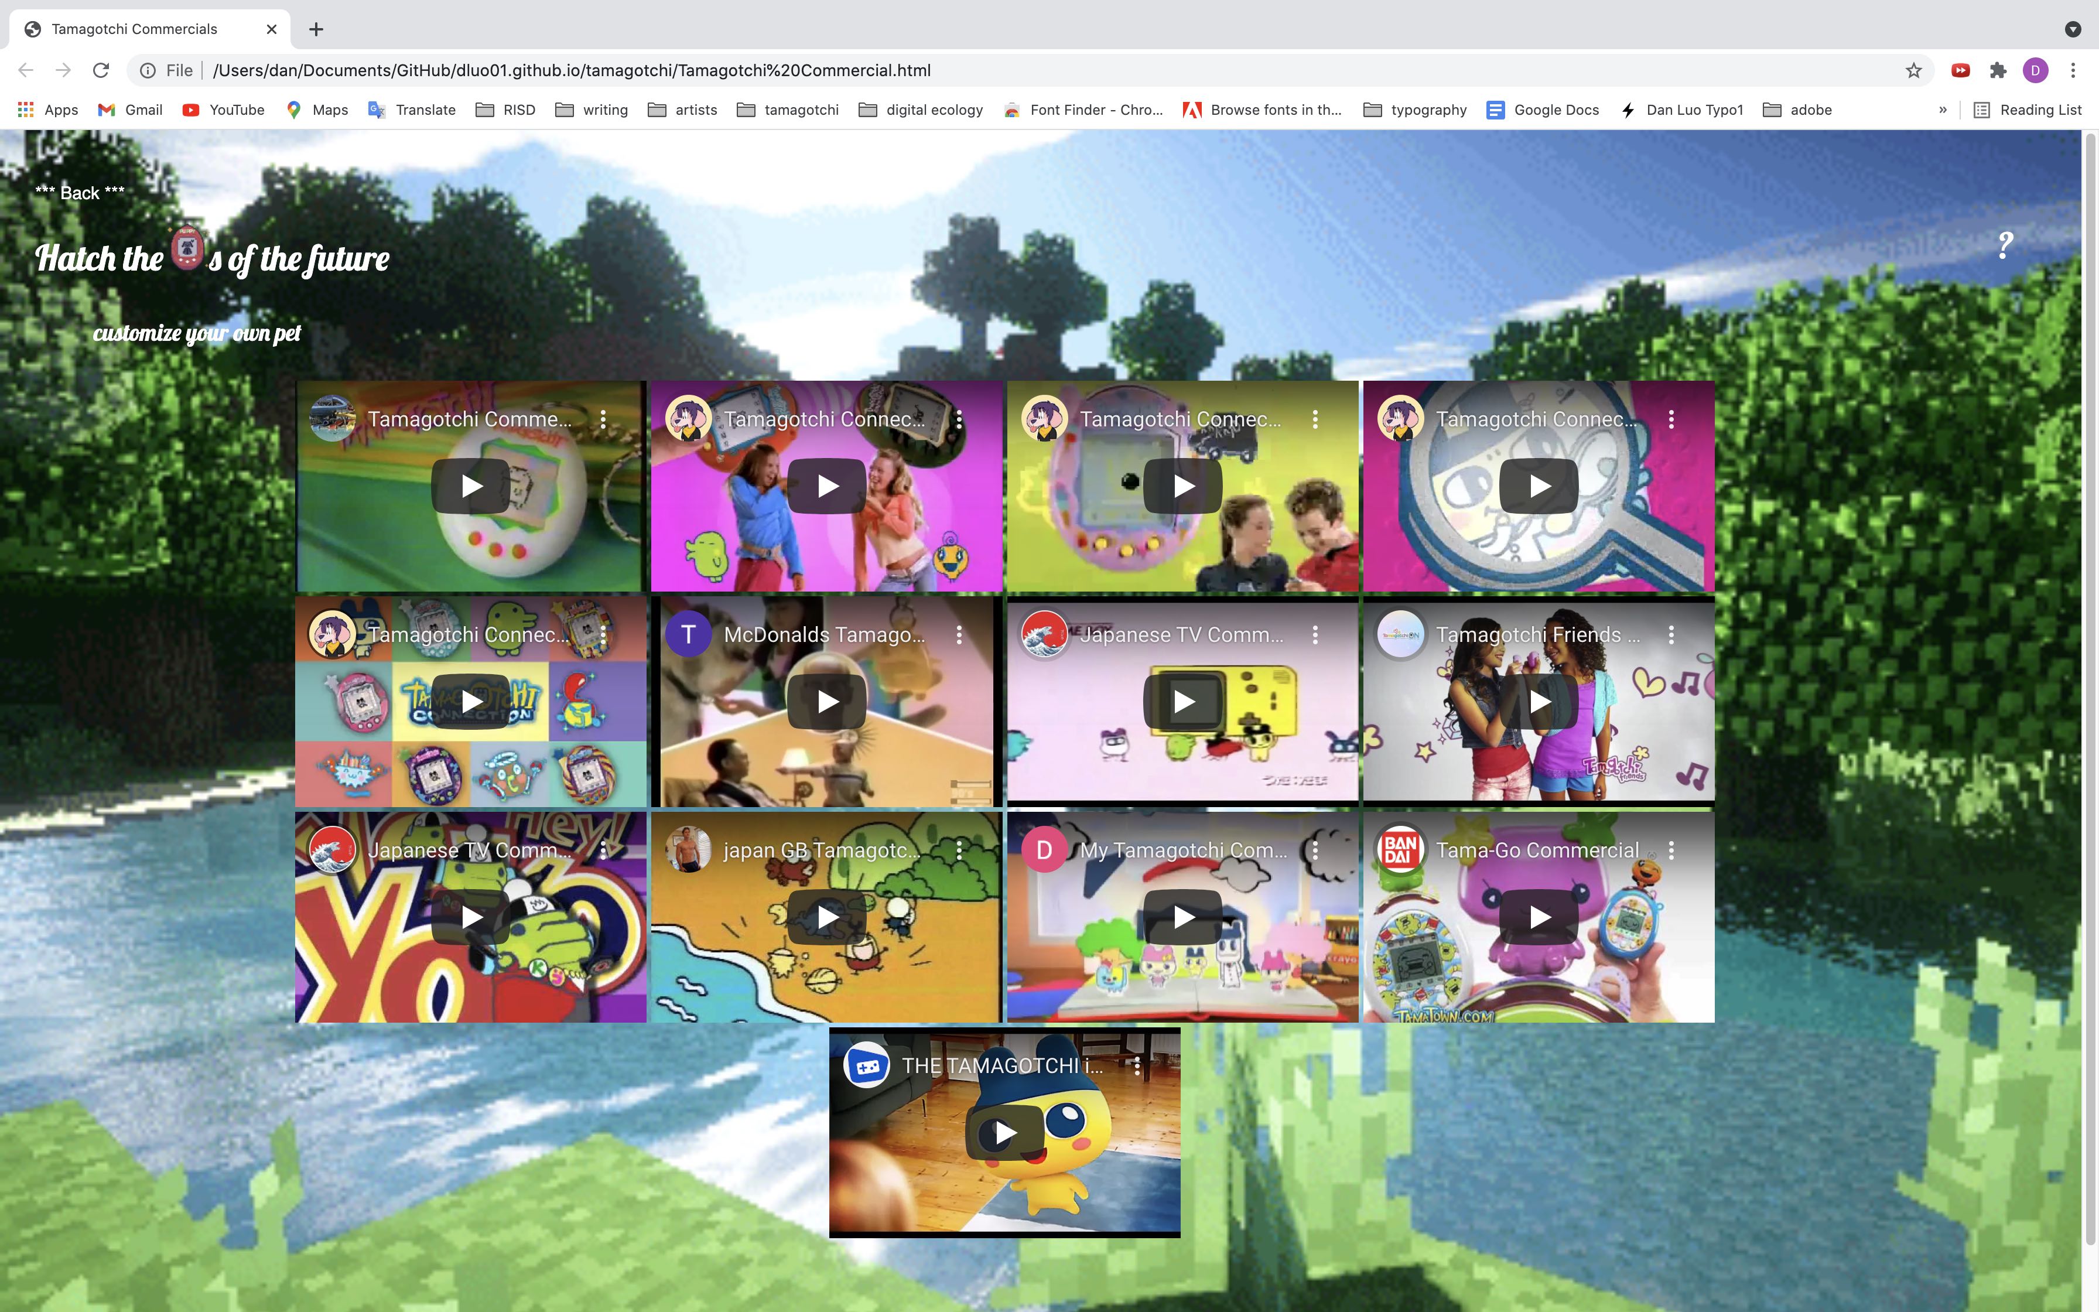This screenshot has height=1312, width=2099.
Task: Open the Chrome three-dot menu
Action: click(2073, 70)
